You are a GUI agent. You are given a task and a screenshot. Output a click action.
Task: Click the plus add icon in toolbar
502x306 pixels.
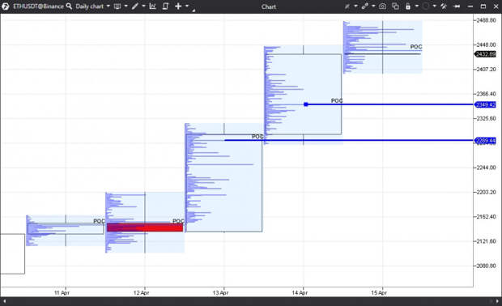[178, 6]
